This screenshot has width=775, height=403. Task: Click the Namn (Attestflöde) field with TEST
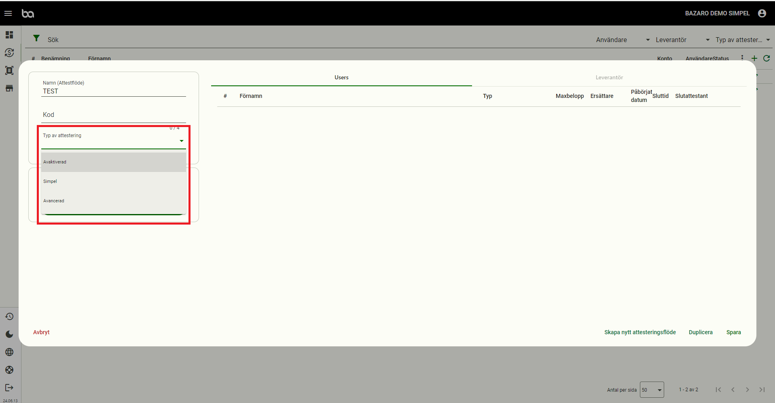tap(114, 88)
